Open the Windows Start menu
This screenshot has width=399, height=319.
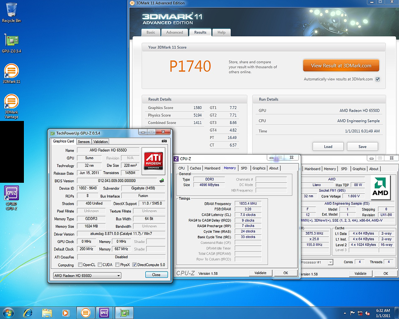coord(8,313)
